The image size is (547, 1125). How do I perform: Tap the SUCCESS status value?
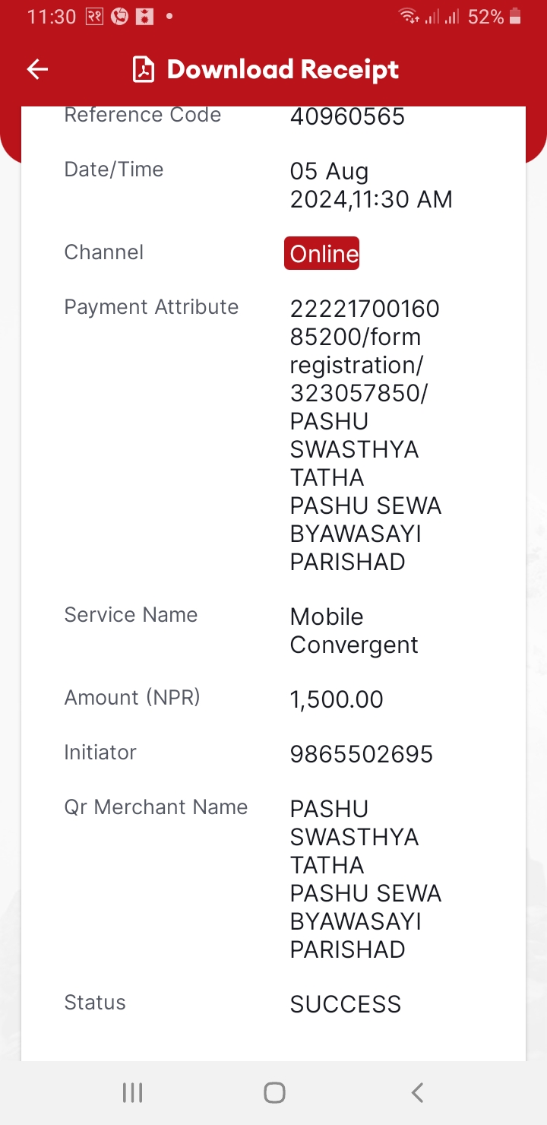(x=346, y=1004)
